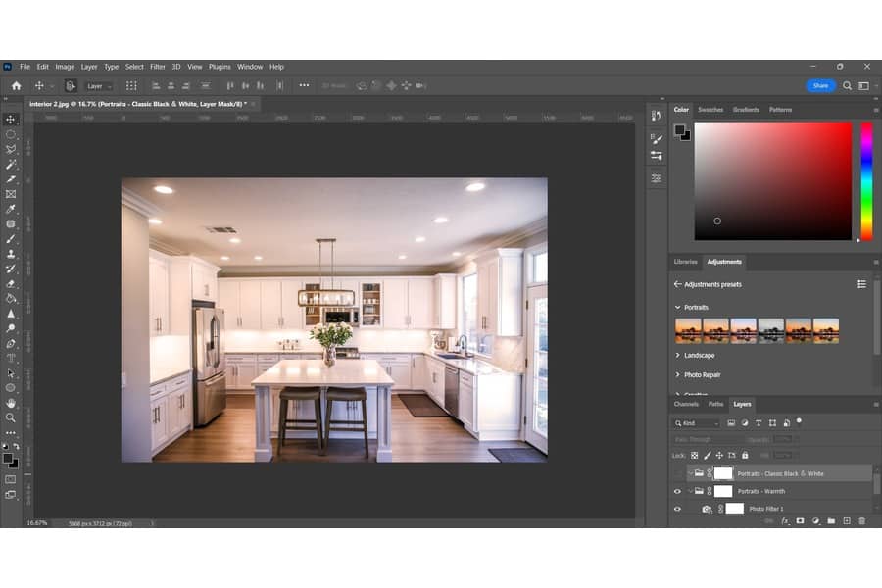Image resolution: width=882 pixels, height=588 pixels.
Task: Open the Kind filter dropdown in Layers
Action: click(x=697, y=423)
